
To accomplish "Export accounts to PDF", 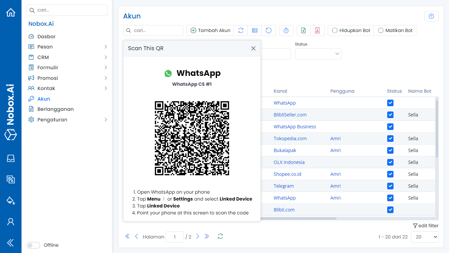I will [x=317, y=30].
